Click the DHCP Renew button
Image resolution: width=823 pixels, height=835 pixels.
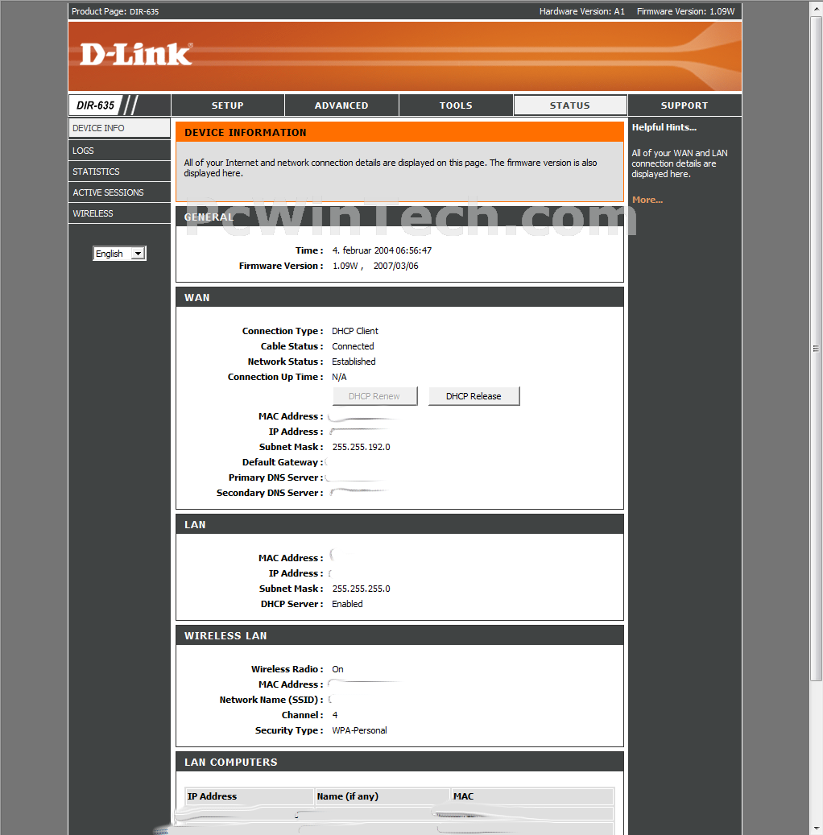pyautogui.click(x=374, y=396)
